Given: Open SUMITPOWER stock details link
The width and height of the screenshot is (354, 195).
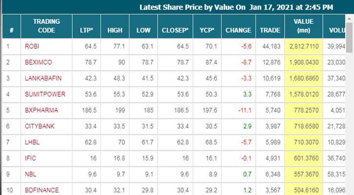Looking at the screenshot, I should click(43, 94).
